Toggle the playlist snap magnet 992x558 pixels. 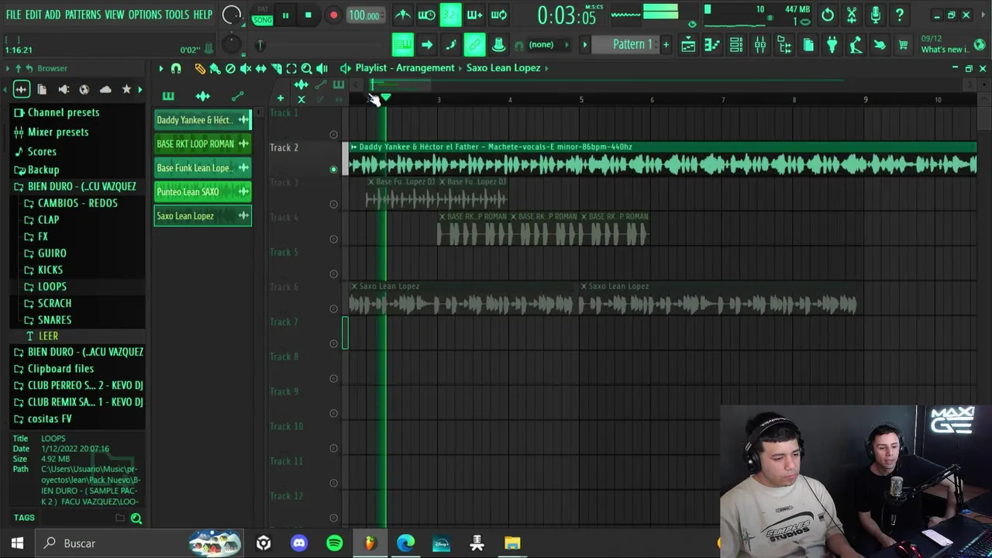pyautogui.click(x=176, y=68)
